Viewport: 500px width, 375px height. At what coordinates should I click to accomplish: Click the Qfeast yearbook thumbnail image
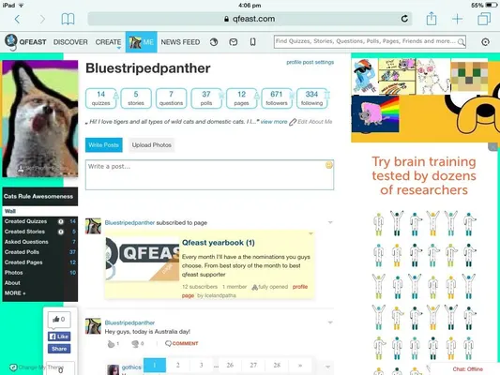click(143, 259)
